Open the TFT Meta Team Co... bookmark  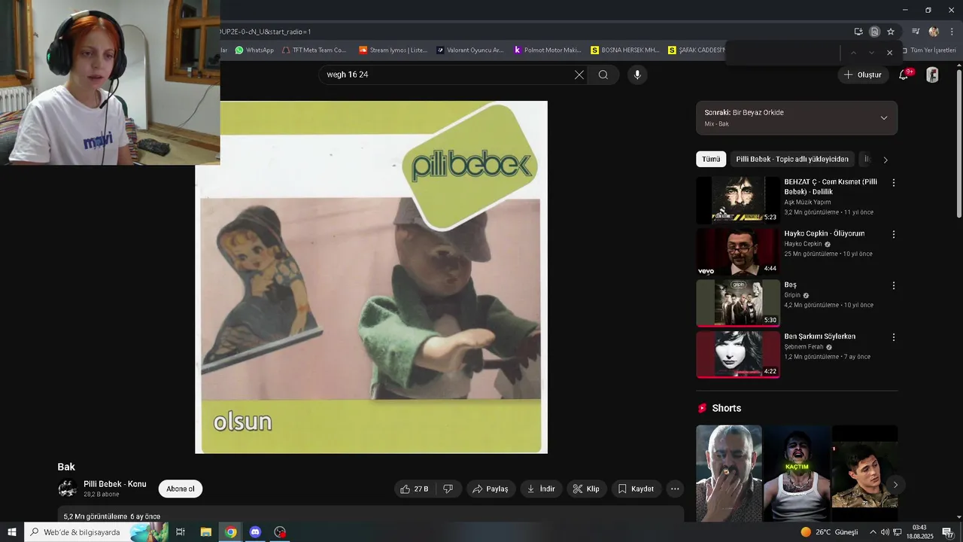pyautogui.click(x=314, y=50)
